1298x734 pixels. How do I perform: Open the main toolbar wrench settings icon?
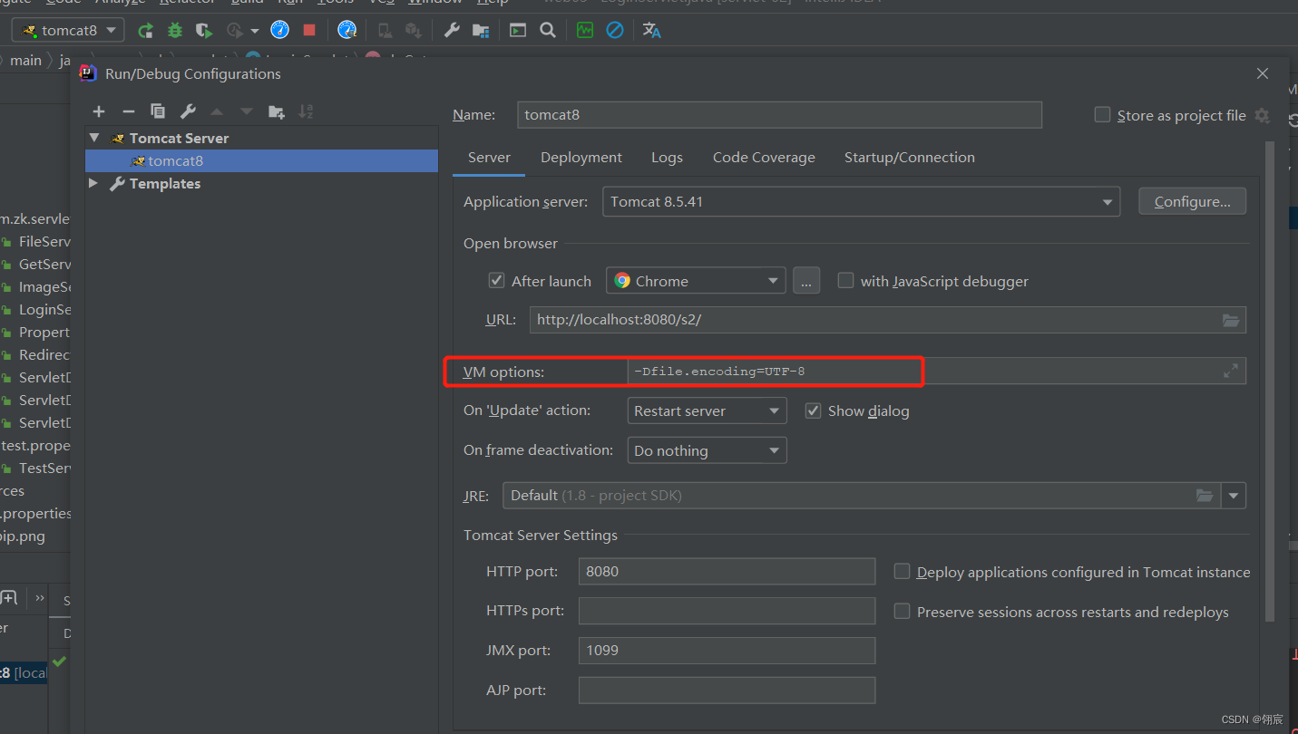(452, 31)
